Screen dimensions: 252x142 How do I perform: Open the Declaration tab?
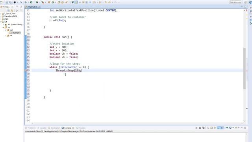click(54, 128)
